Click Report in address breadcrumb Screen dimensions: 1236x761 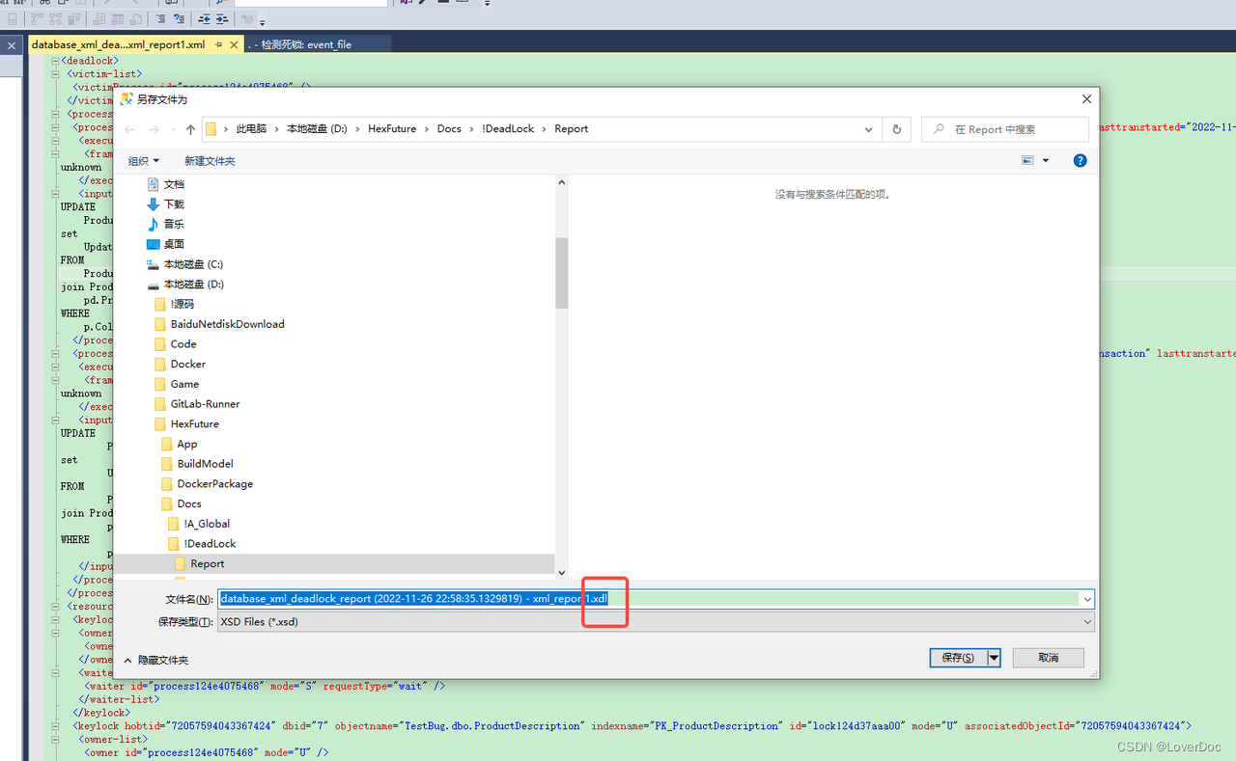(571, 129)
